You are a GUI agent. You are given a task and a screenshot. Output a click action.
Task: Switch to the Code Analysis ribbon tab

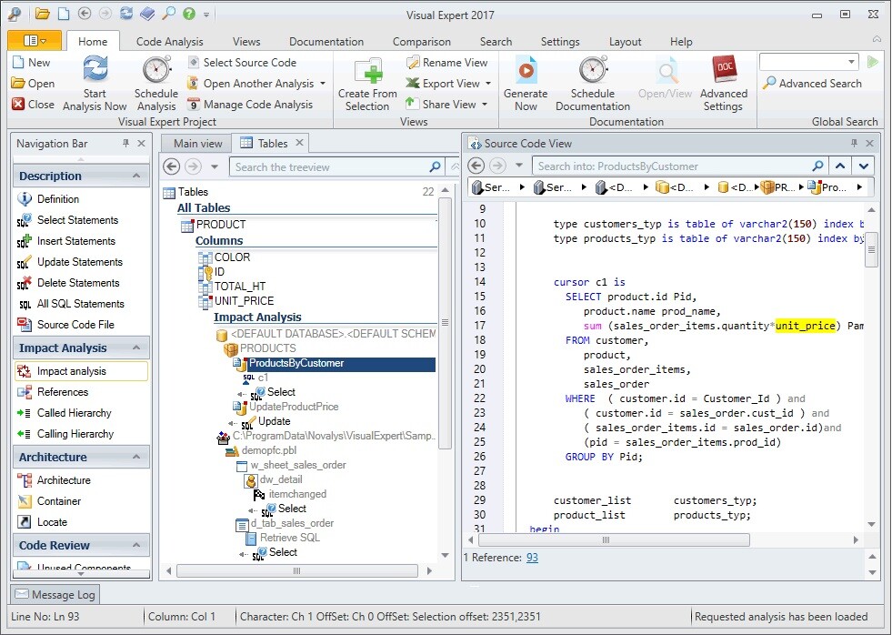[169, 41]
